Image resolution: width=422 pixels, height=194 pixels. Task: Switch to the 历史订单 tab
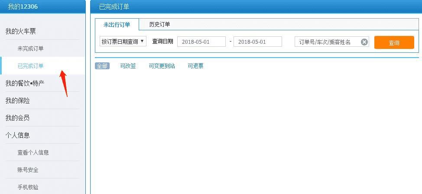(x=159, y=25)
